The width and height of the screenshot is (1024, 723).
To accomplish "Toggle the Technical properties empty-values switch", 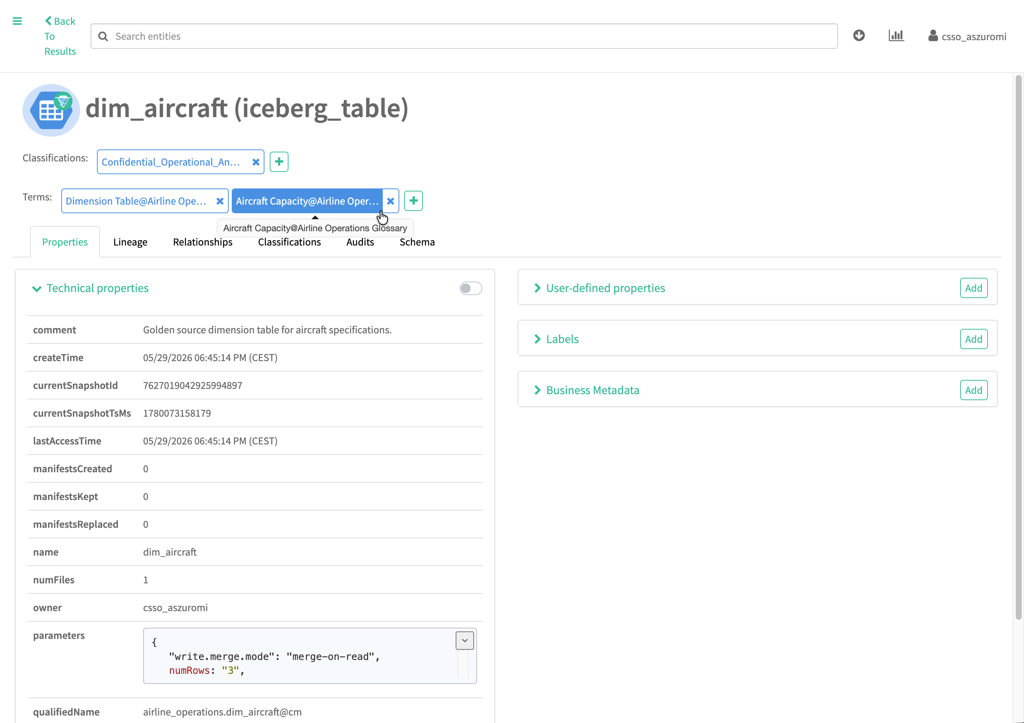I will (x=471, y=288).
